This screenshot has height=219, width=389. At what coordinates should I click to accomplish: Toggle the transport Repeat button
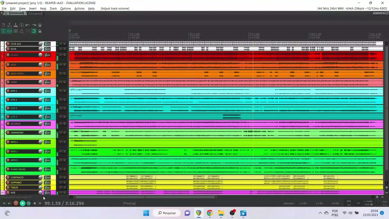point(29,203)
